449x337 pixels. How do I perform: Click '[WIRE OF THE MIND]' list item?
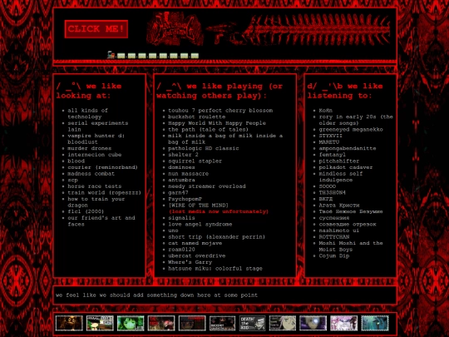[x=198, y=206]
